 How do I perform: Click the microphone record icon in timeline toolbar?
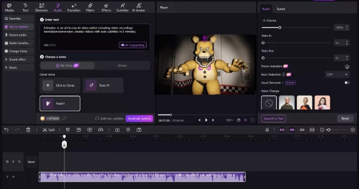267,130
